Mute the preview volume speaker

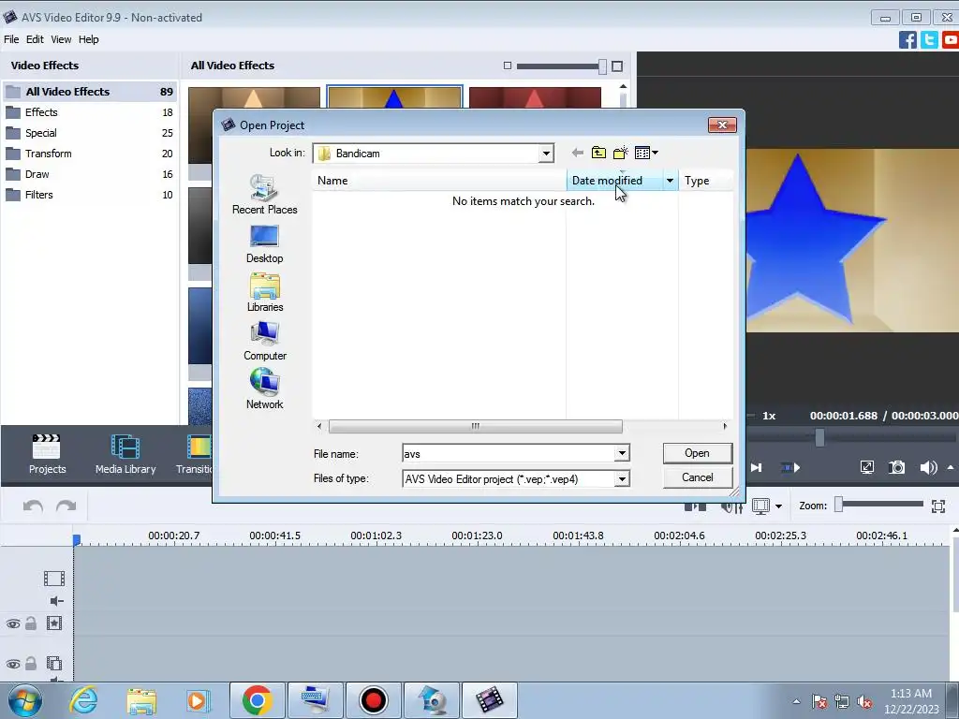[x=928, y=468]
